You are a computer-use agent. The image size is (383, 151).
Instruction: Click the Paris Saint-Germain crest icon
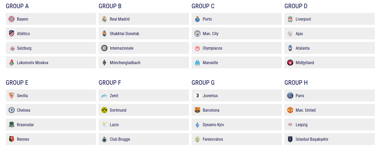[x=290, y=96]
